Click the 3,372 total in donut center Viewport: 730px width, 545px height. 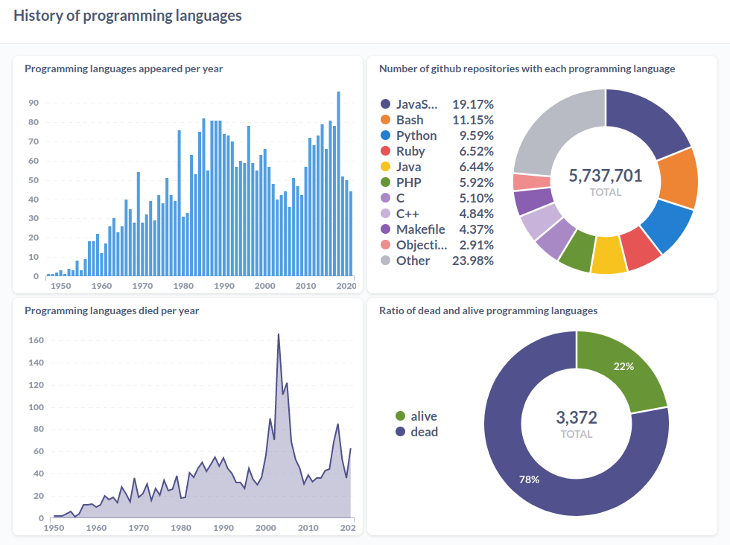point(577,418)
